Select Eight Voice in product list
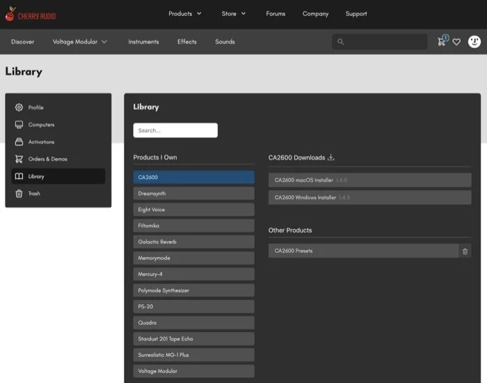 click(194, 210)
